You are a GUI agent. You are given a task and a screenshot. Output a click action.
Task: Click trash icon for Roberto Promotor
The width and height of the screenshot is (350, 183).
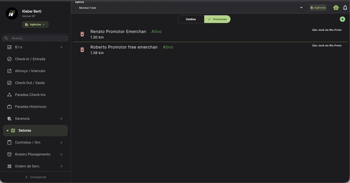point(82,50)
